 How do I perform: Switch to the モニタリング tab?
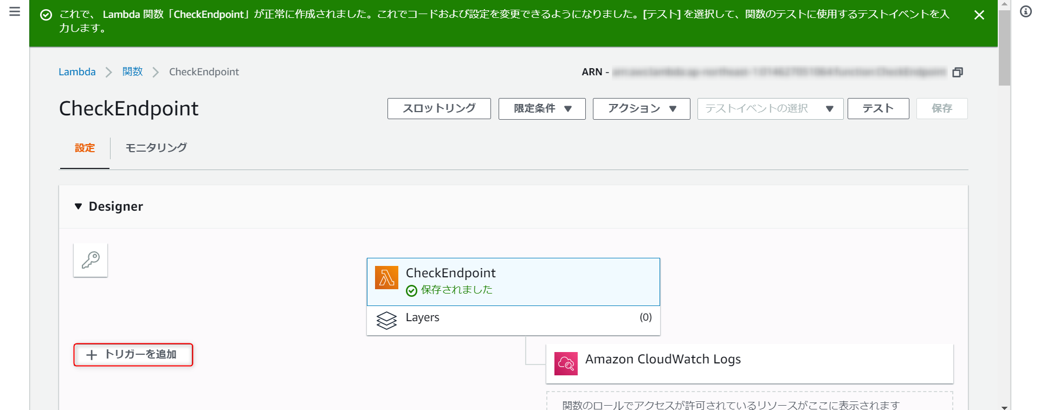tap(156, 148)
